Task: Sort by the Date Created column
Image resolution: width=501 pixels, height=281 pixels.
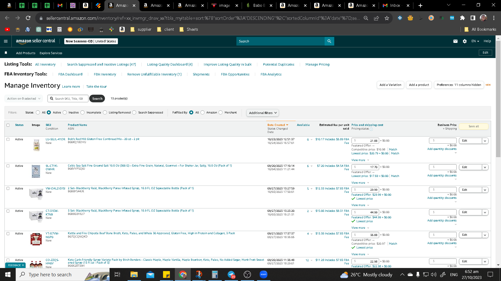Action: coord(278,125)
